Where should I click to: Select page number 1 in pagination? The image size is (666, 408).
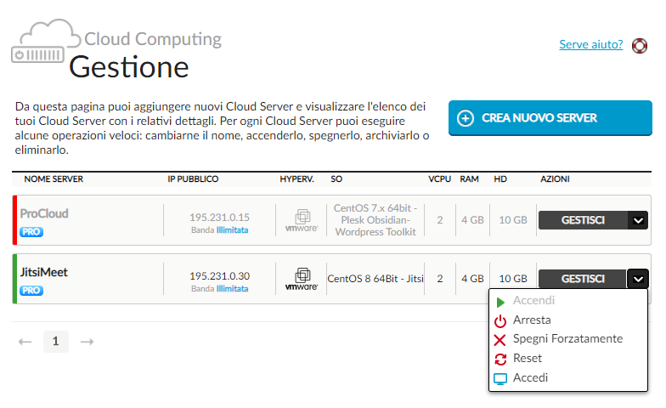pyautogui.click(x=55, y=342)
